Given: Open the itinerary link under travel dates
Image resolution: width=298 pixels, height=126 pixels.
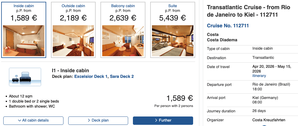Looking at the screenshot, I should point(259,76).
